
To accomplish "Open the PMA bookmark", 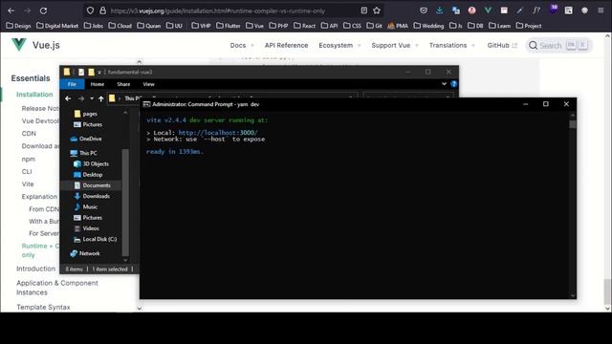I will pyautogui.click(x=398, y=26).
